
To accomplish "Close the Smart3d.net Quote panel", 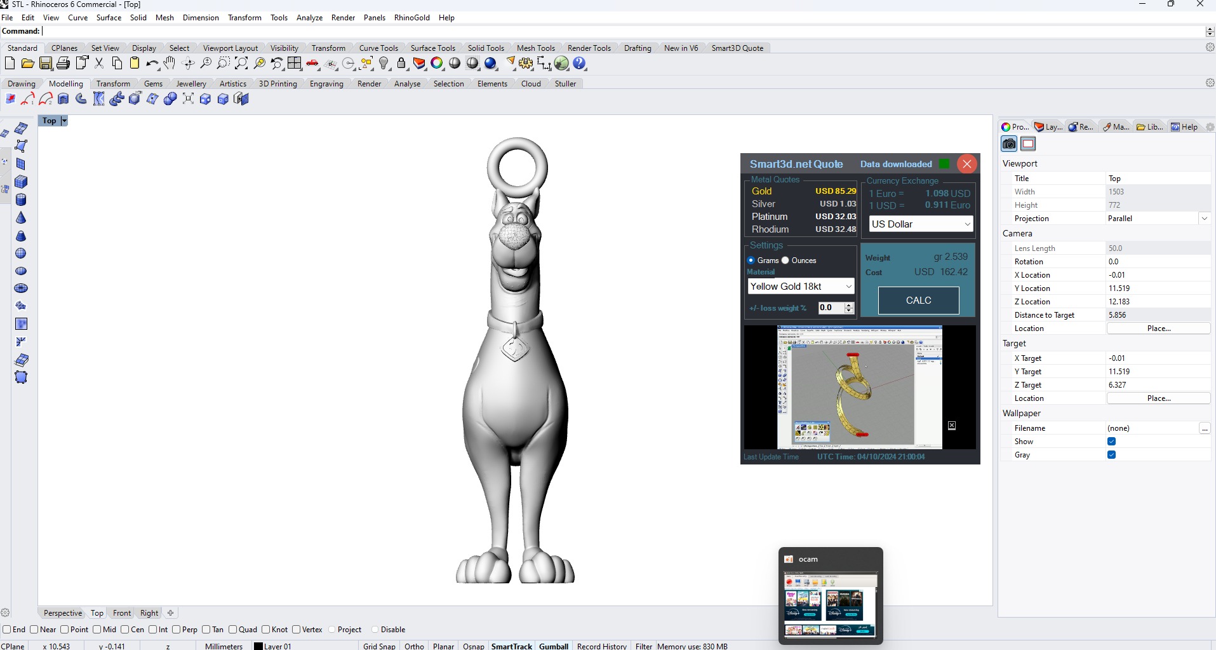I will coord(967,164).
